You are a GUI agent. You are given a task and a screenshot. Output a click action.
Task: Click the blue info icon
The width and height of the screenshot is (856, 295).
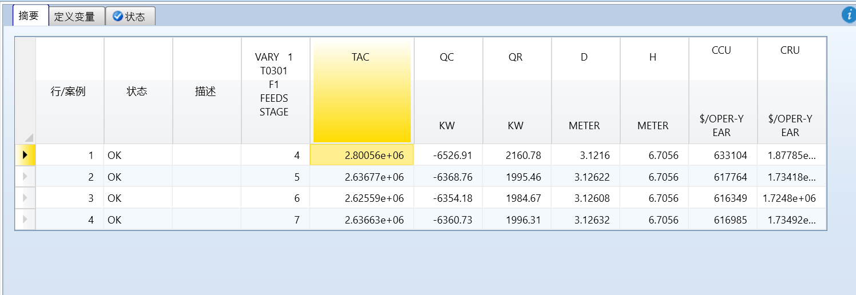849,15
